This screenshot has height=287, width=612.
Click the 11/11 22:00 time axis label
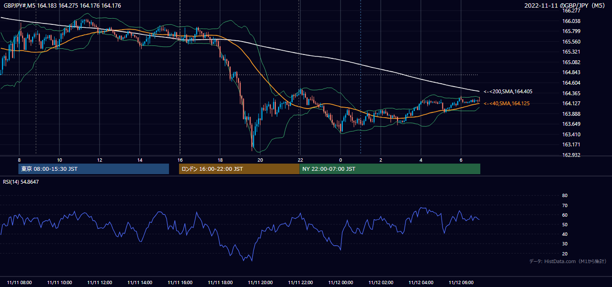(300, 283)
